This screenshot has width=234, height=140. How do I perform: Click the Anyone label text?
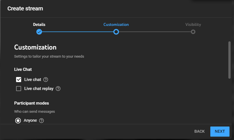[30, 121]
